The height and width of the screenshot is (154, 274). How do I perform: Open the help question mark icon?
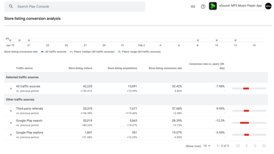203,7
